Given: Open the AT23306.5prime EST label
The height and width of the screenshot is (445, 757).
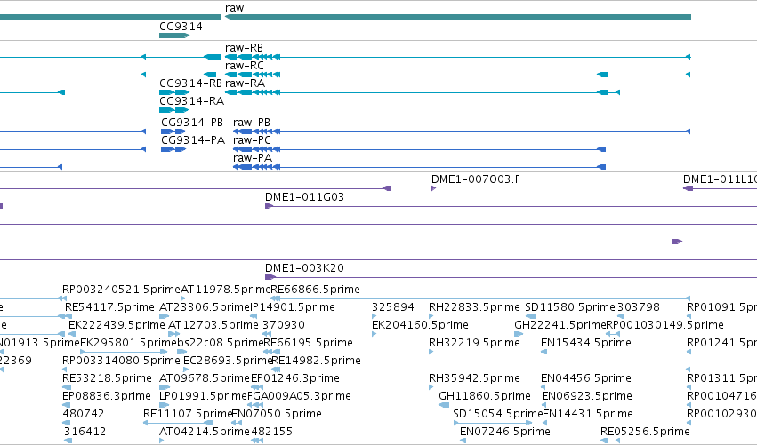Looking at the screenshot, I should point(205,307).
